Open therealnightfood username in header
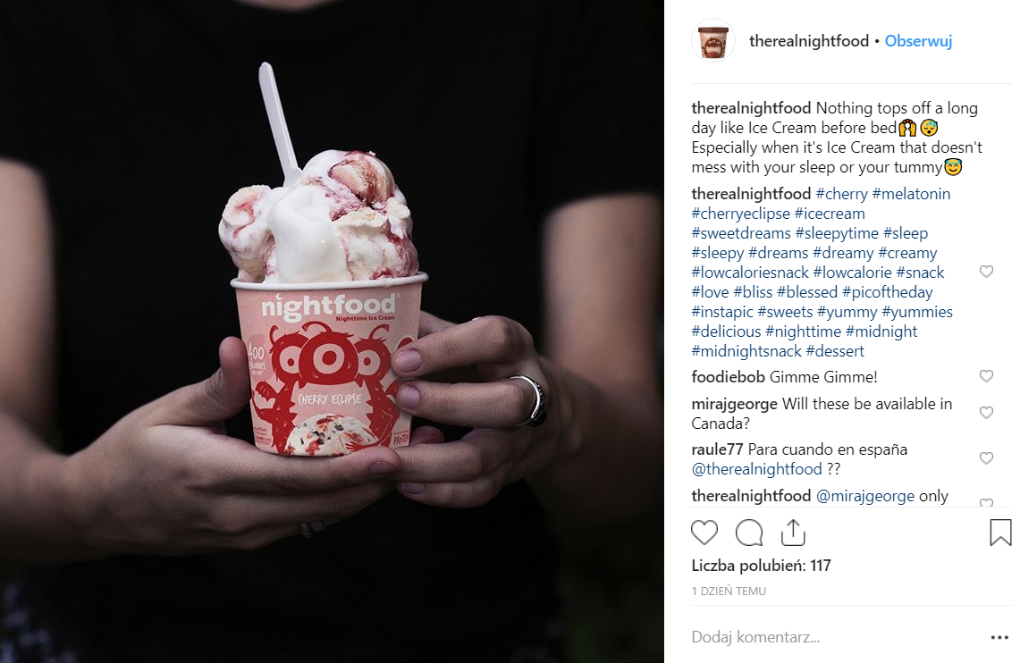 pos(809,41)
